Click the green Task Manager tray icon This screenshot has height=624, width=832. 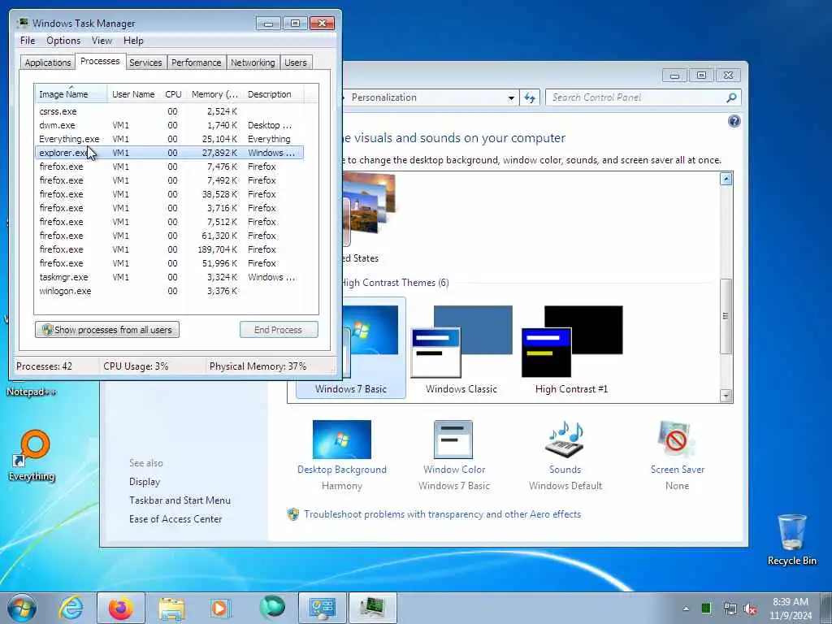[706, 608]
